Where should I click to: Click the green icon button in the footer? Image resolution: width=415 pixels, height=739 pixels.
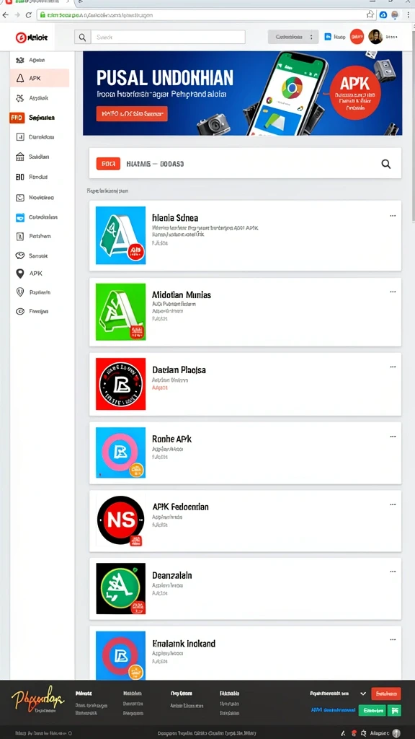394,710
